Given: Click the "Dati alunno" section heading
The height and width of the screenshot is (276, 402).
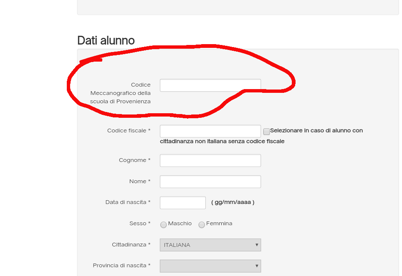Looking at the screenshot, I should coord(106,40).
